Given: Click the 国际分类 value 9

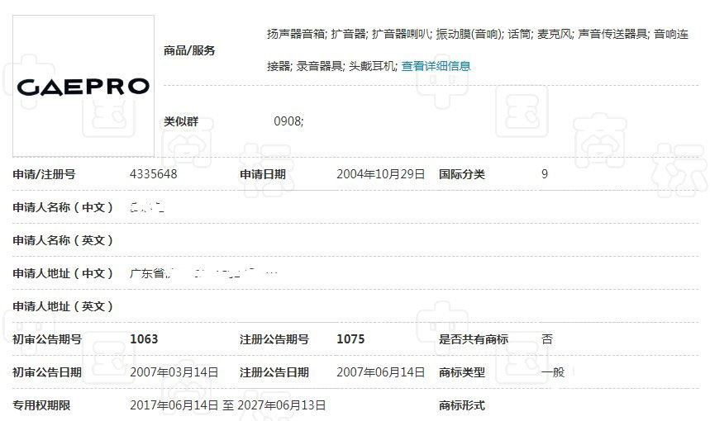Looking at the screenshot, I should [x=544, y=174].
